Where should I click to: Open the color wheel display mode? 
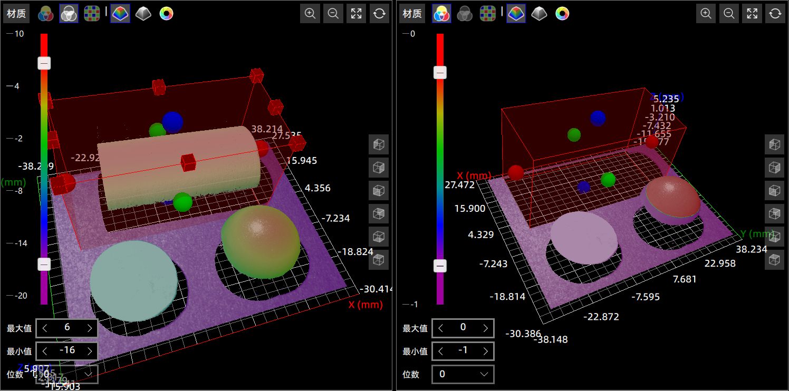pyautogui.click(x=166, y=13)
